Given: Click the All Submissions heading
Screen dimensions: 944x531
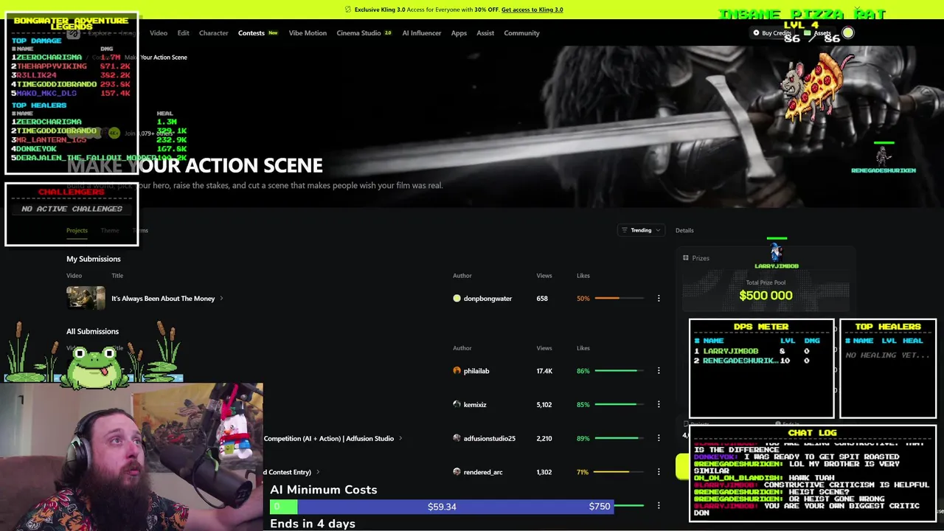Looking at the screenshot, I should pos(92,331).
